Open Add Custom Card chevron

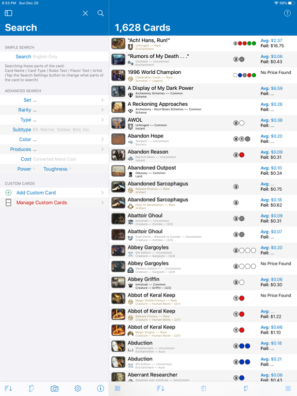(102, 193)
